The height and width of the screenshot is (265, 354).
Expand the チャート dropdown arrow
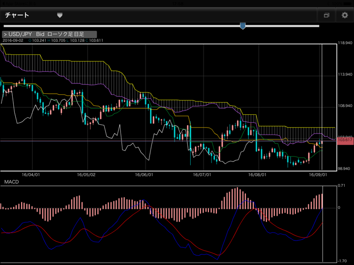(59, 15)
